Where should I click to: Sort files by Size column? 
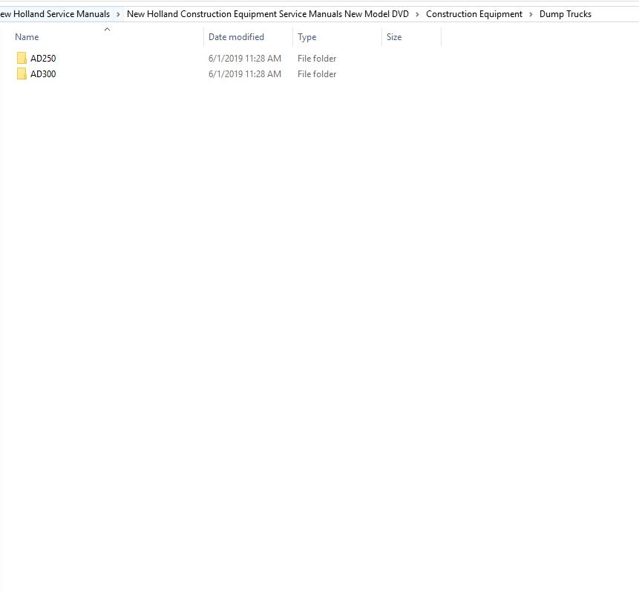[x=394, y=37]
